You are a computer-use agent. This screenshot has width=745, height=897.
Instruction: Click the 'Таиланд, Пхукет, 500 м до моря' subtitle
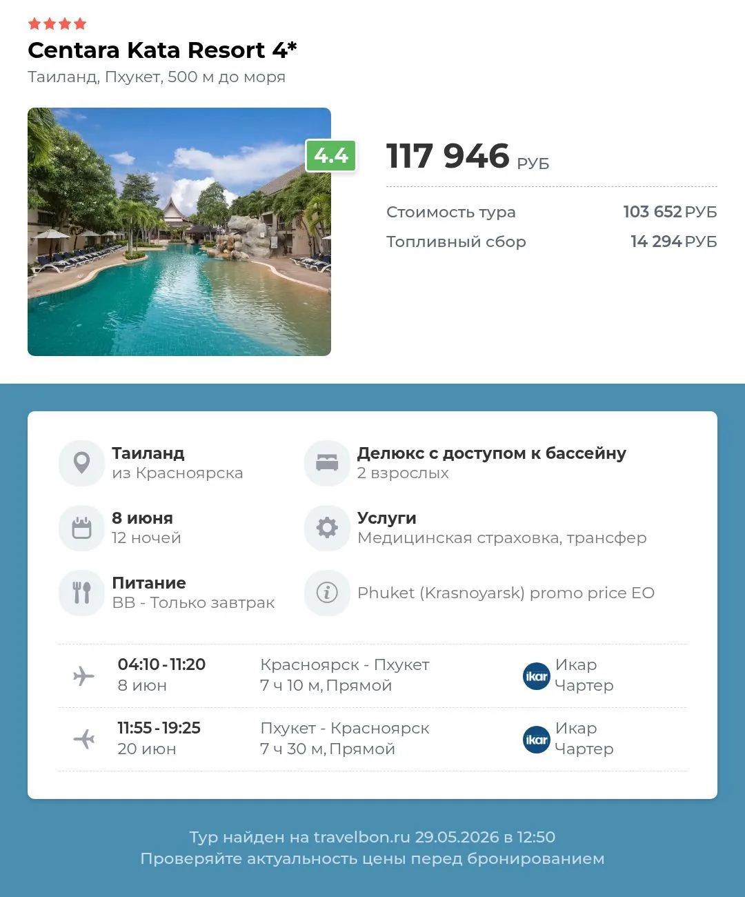click(x=157, y=77)
